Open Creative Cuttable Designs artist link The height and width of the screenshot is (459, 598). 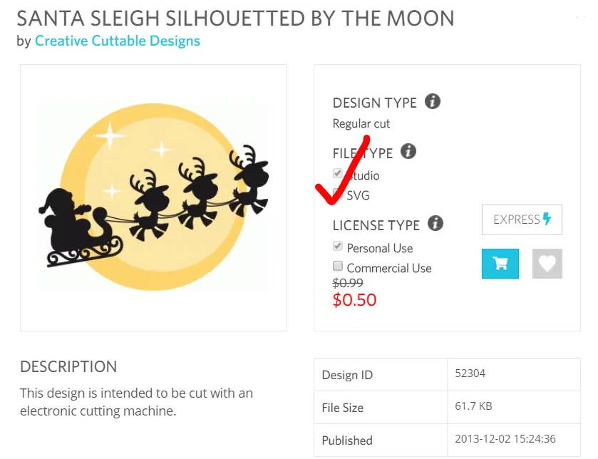pyautogui.click(x=118, y=41)
